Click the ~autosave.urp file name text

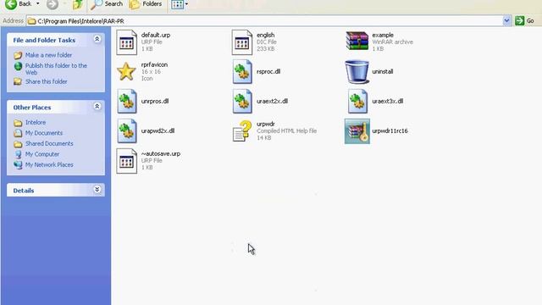pyautogui.click(x=161, y=153)
